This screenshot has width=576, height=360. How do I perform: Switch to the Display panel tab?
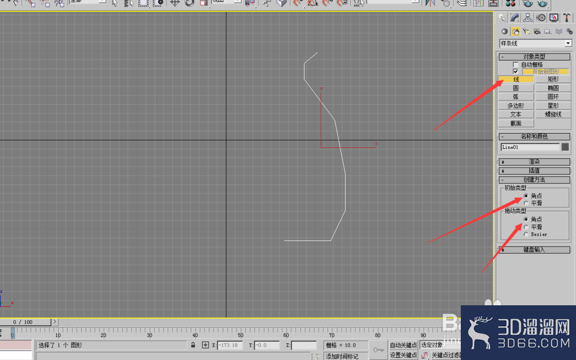[554, 18]
